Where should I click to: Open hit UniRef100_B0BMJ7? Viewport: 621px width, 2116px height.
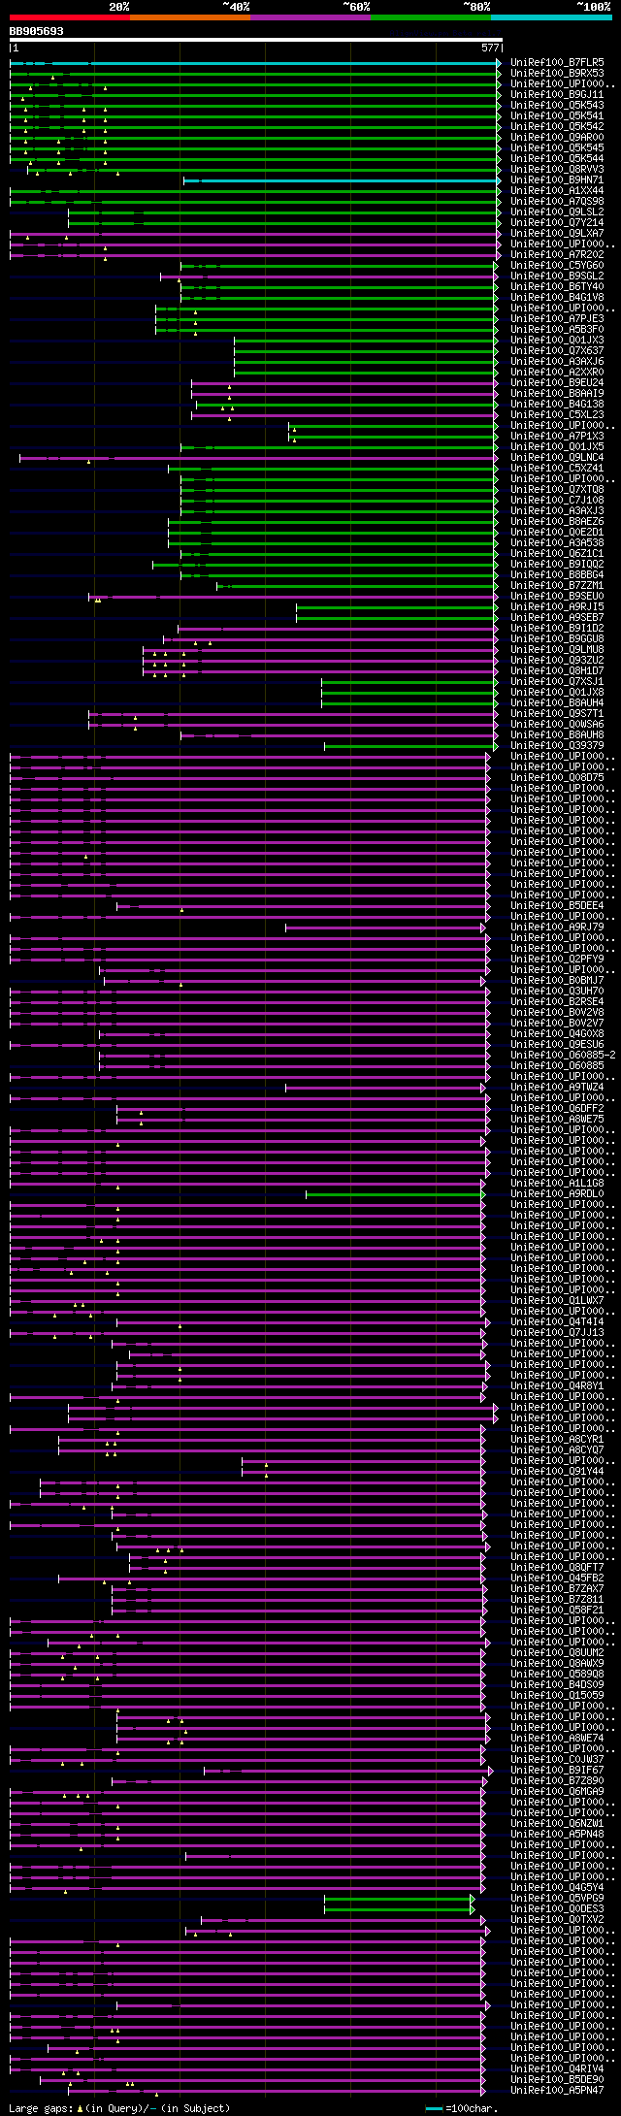[557, 980]
